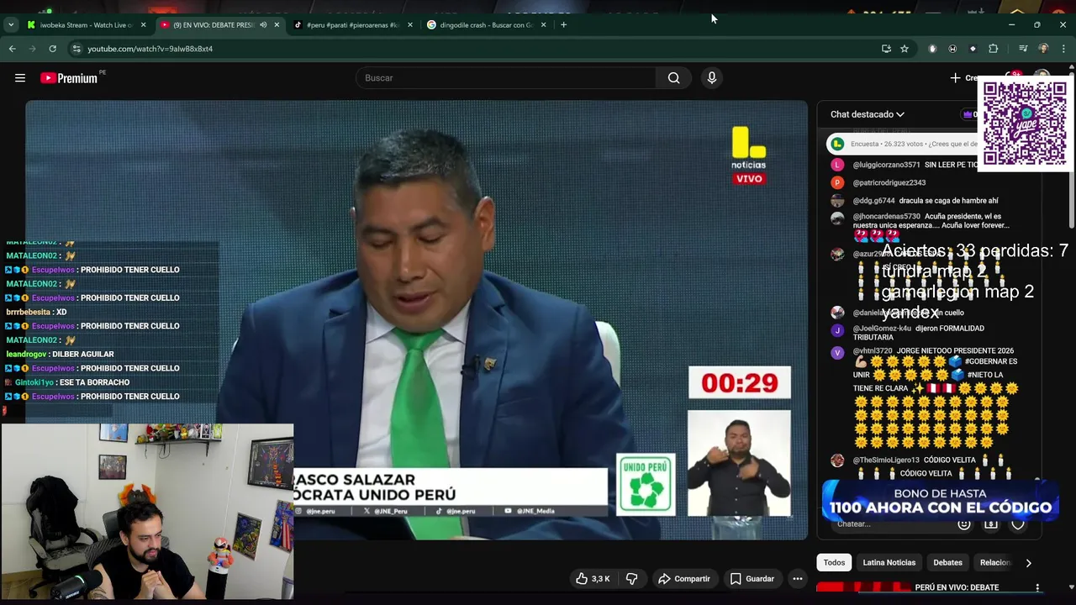The image size is (1076, 605).
Task: Click the search magnifier button
Action: pyautogui.click(x=673, y=78)
